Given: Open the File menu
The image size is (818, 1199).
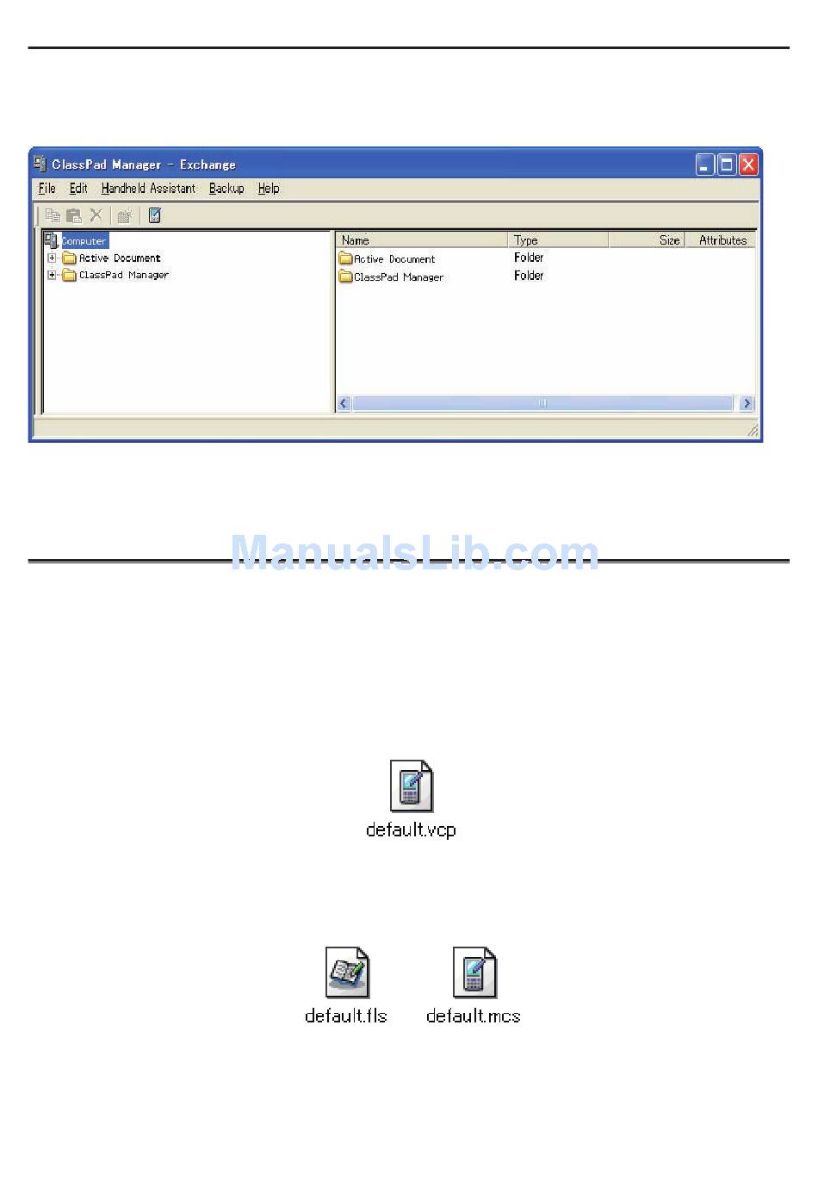Looking at the screenshot, I should pyautogui.click(x=47, y=188).
